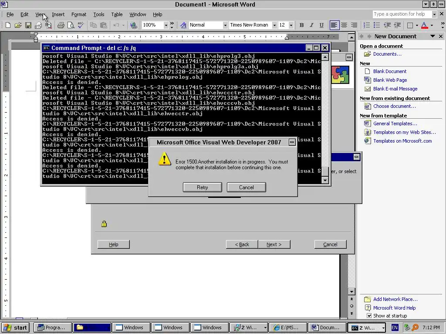This screenshot has width=446, height=334.
Task: Switch to E:\MS... Internet Explorer taskbar button
Action: (288, 328)
